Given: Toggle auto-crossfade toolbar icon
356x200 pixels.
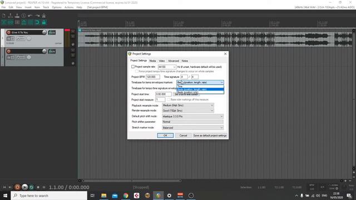Looking at the screenshot, I should (4, 22).
